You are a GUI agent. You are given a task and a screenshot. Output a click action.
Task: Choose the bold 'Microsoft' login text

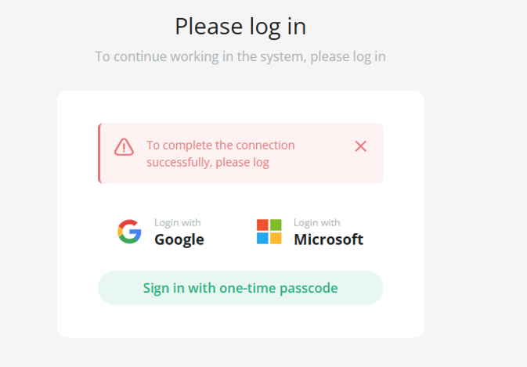tap(328, 239)
